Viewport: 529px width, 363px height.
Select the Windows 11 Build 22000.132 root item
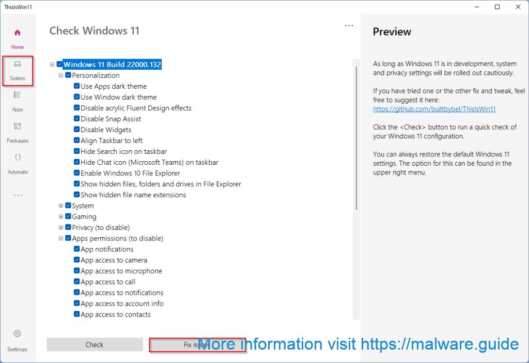click(x=112, y=64)
